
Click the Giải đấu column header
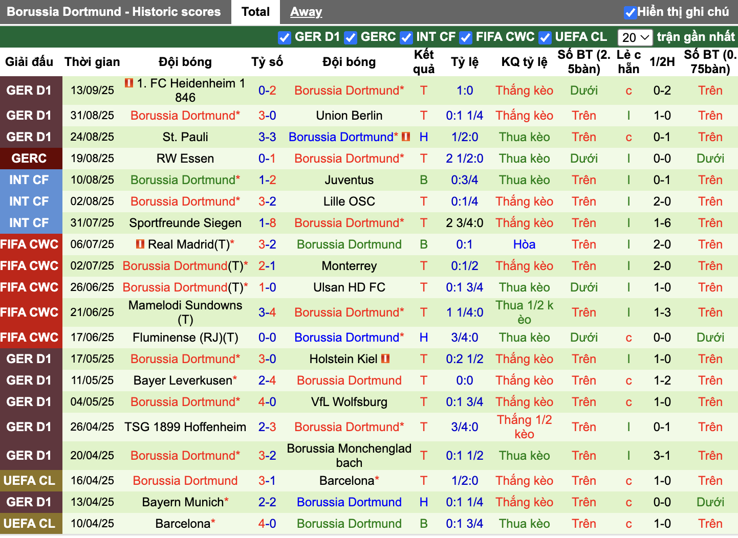point(29,62)
